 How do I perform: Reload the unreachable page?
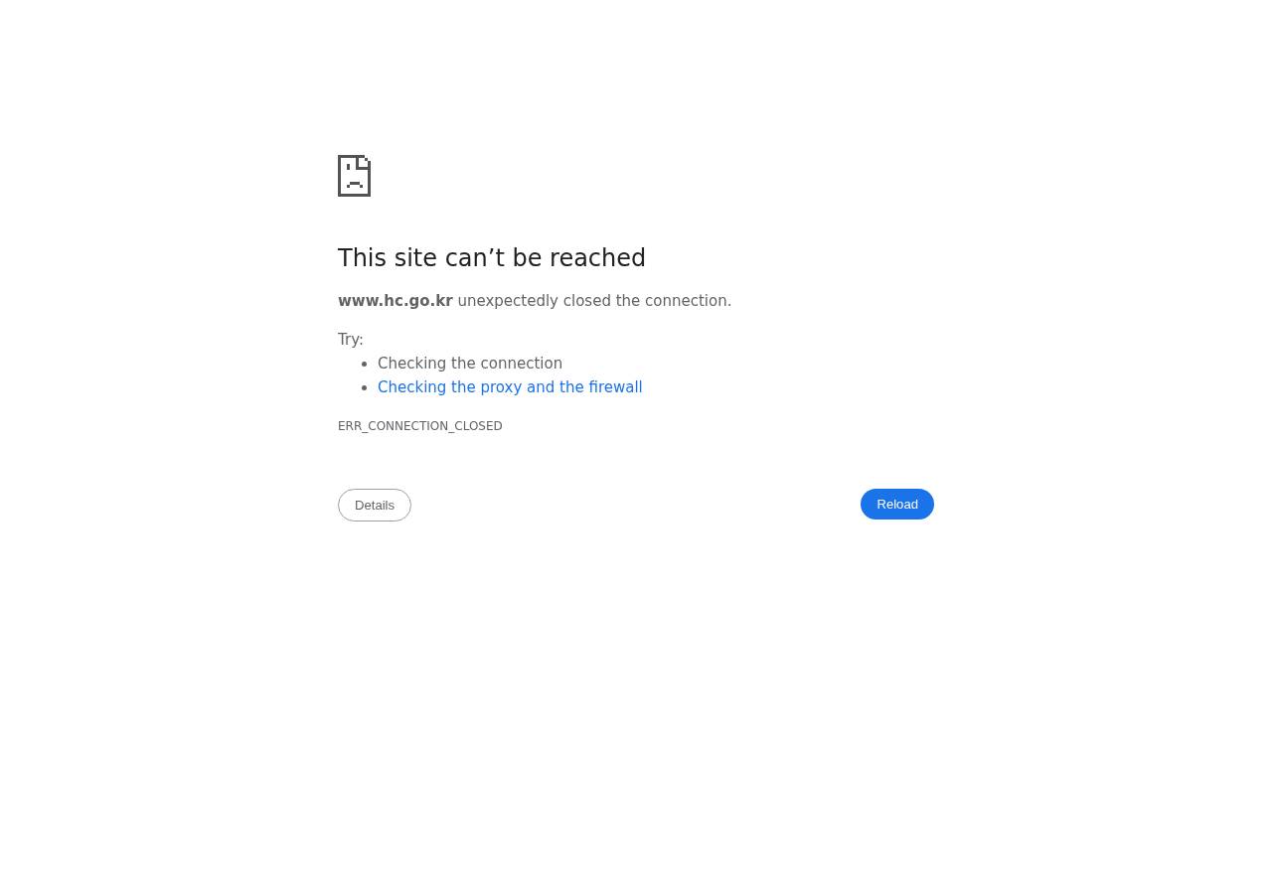pyautogui.click(x=897, y=505)
